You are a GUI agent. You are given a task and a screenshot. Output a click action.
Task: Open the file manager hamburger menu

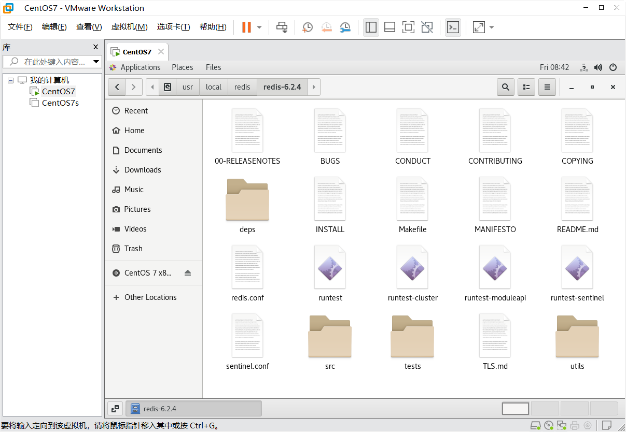coord(547,87)
